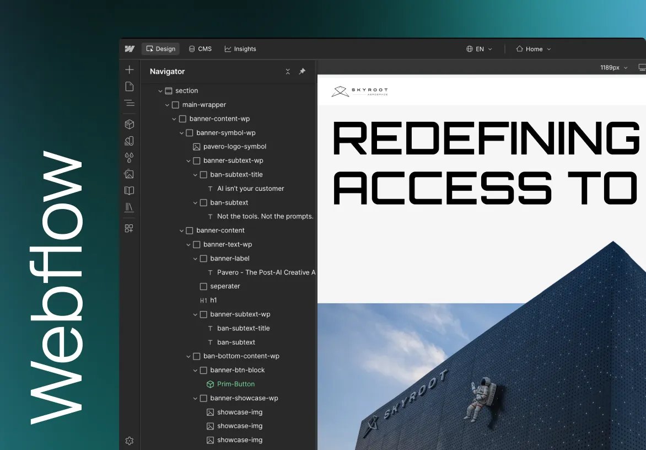Open the Webflow logo menu
This screenshot has width=646, height=450.
(130, 49)
